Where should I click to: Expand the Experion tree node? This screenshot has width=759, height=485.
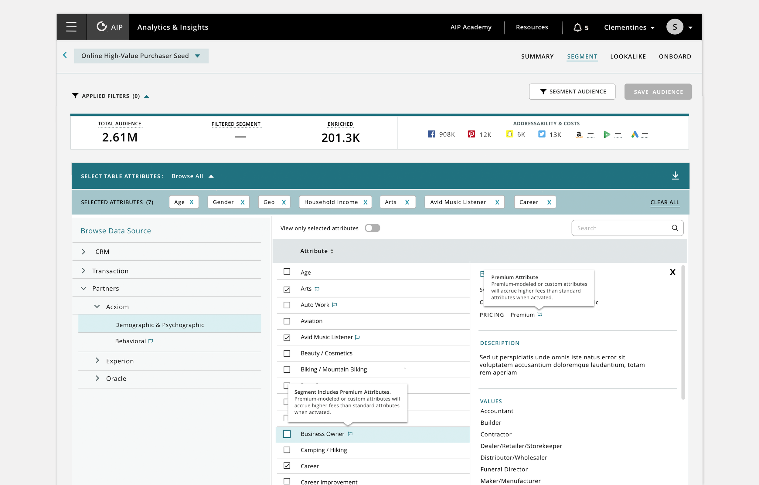click(x=97, y=361)
